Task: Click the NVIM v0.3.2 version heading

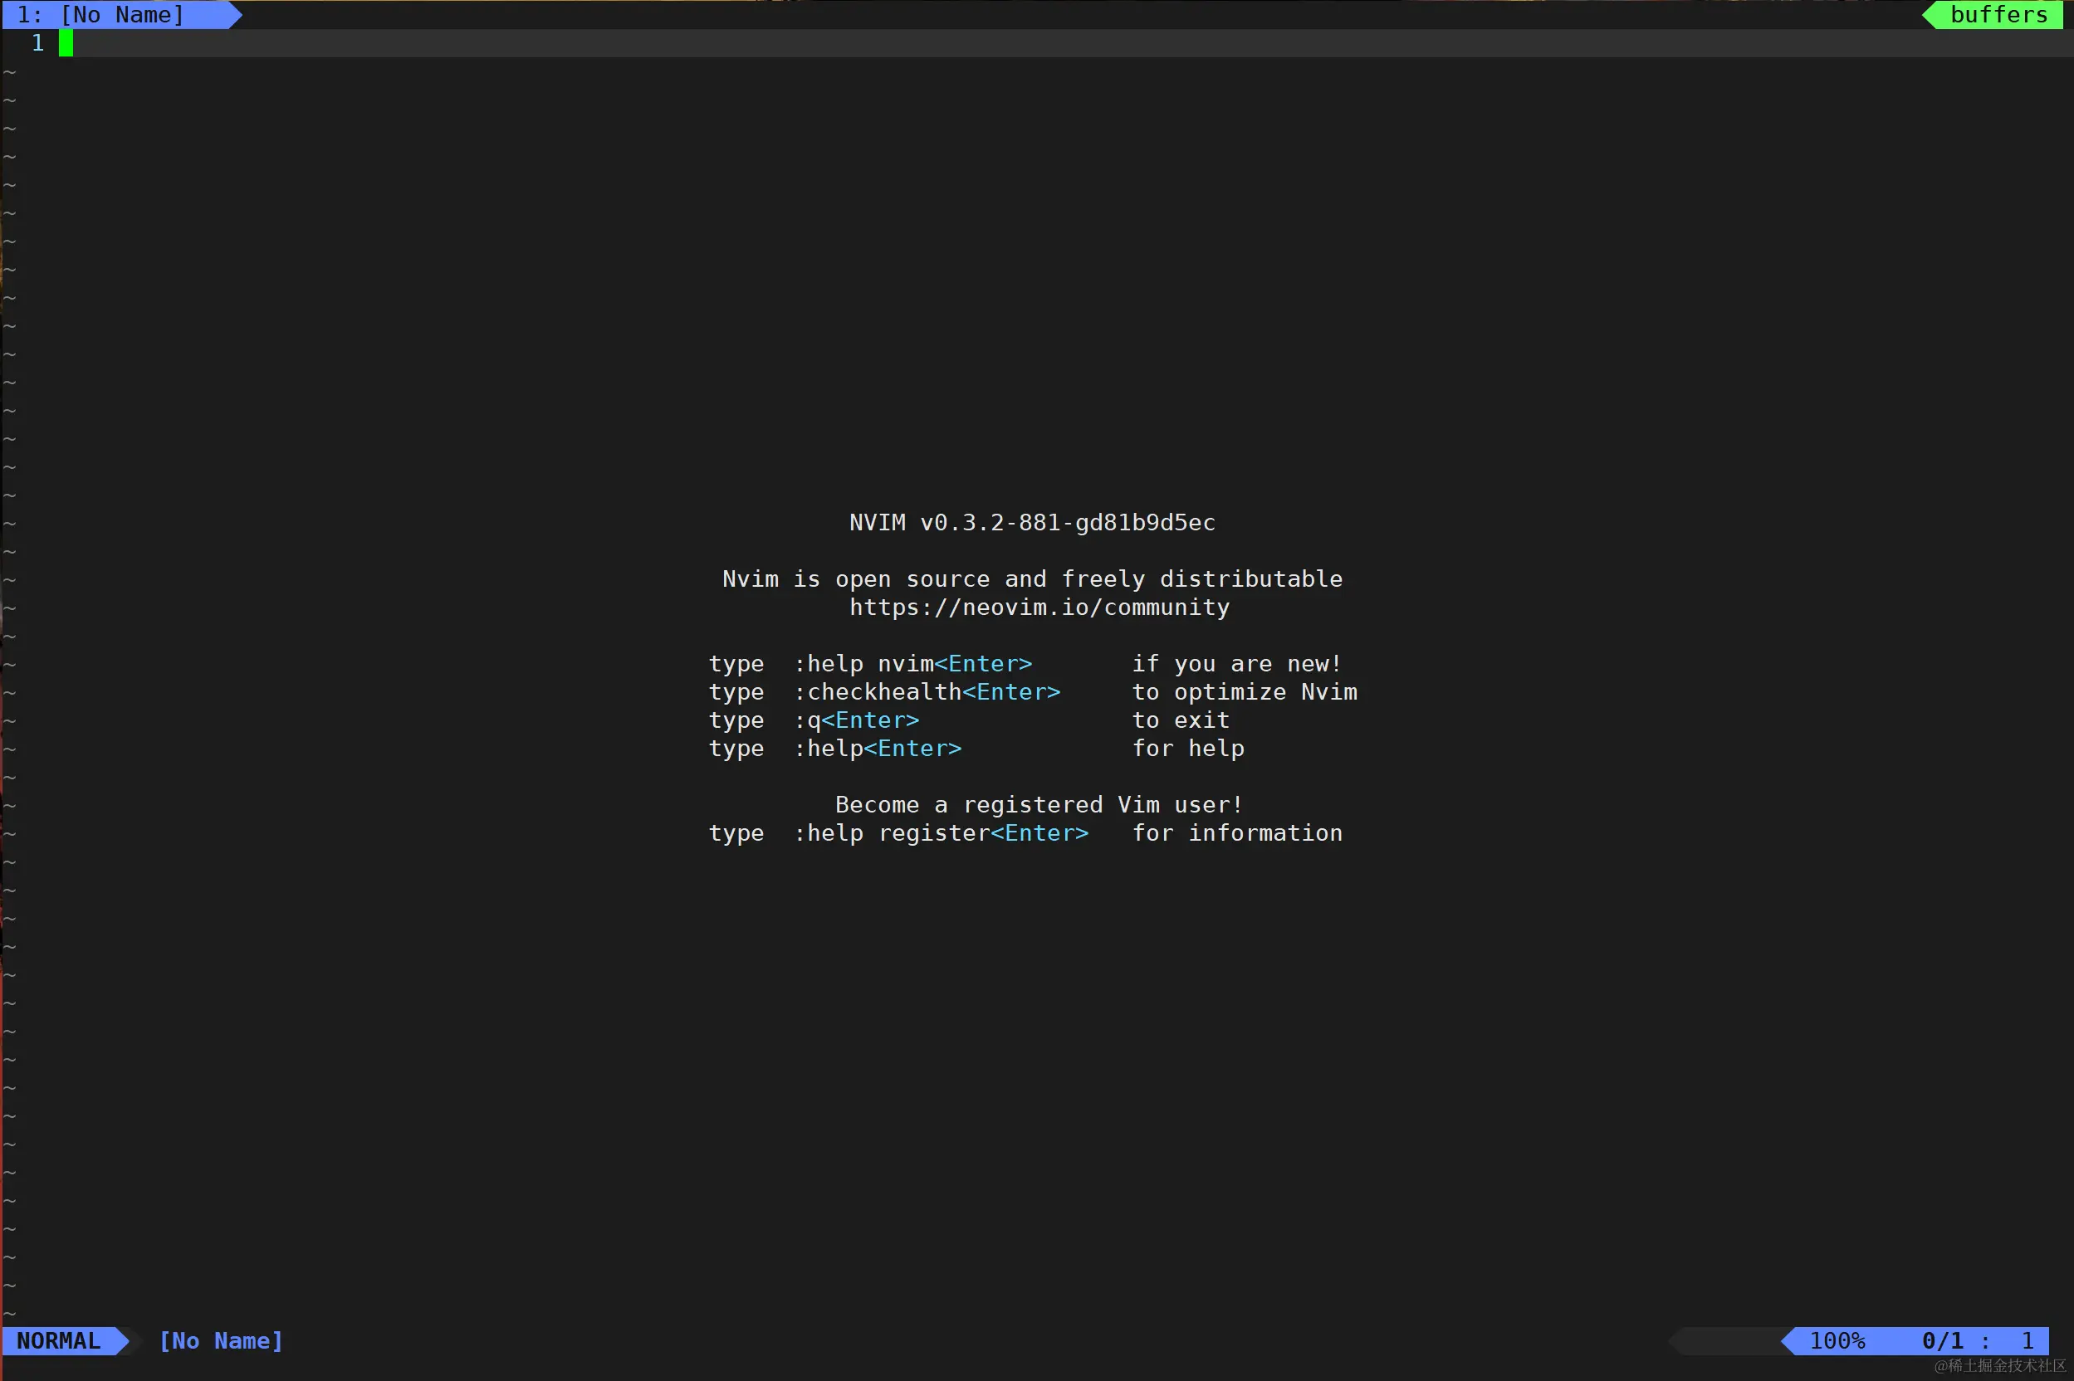Action: 1032,523
